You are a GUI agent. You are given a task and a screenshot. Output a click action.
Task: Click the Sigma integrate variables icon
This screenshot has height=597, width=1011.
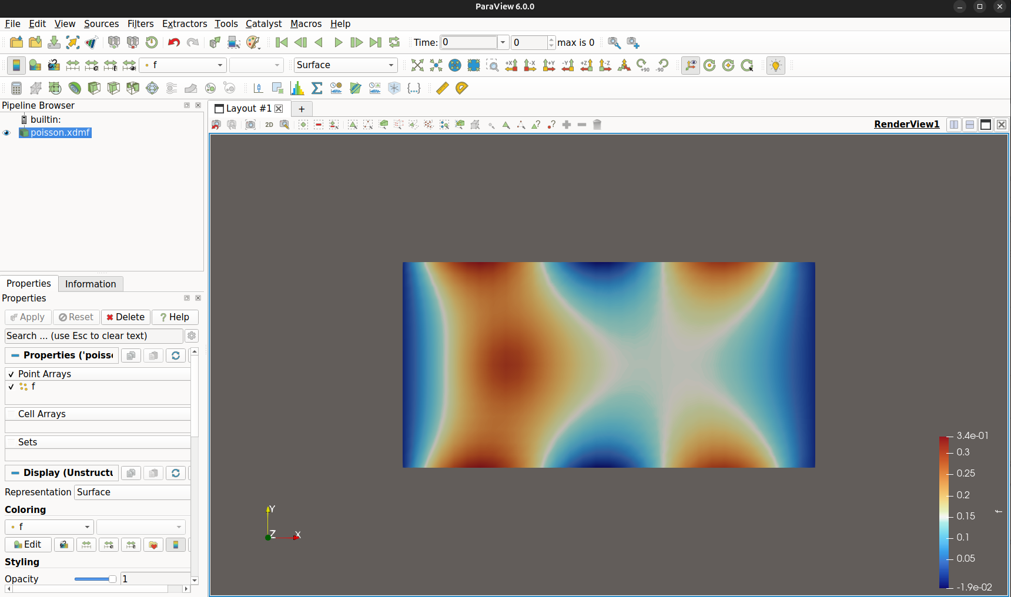click(317, 88)
